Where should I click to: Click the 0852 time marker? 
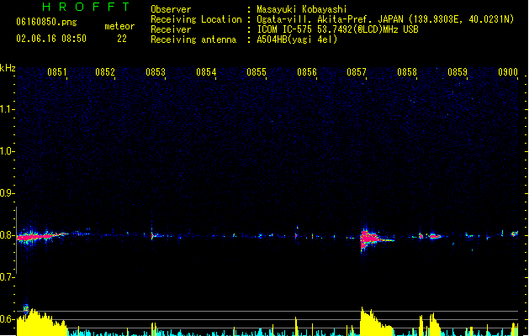(x=105, y=72)
